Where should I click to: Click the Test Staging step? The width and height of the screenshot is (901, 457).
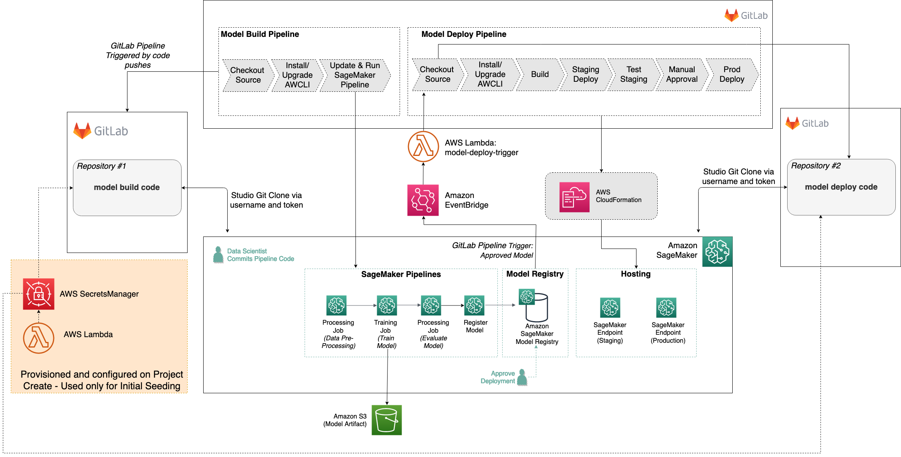pos(634,74)
